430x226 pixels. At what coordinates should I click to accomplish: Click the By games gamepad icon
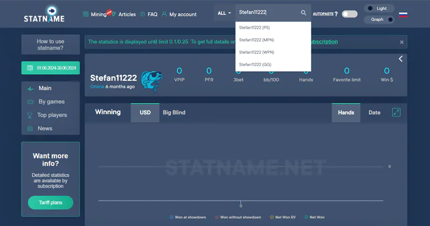[30, 102]
